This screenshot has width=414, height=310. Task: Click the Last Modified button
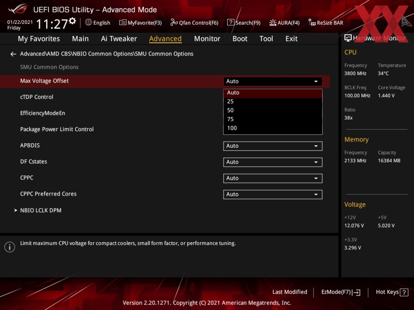coord(290,292)
